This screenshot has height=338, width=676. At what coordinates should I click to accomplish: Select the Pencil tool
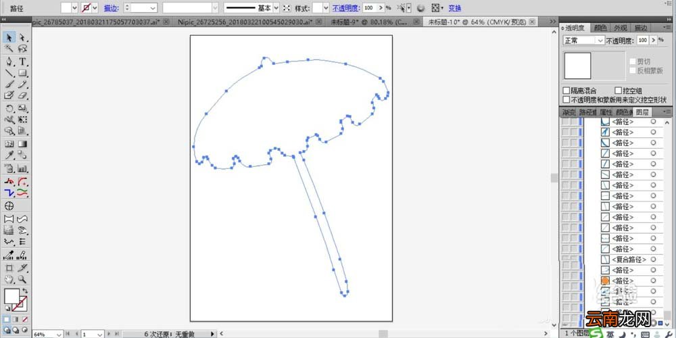tap(22, 84)
